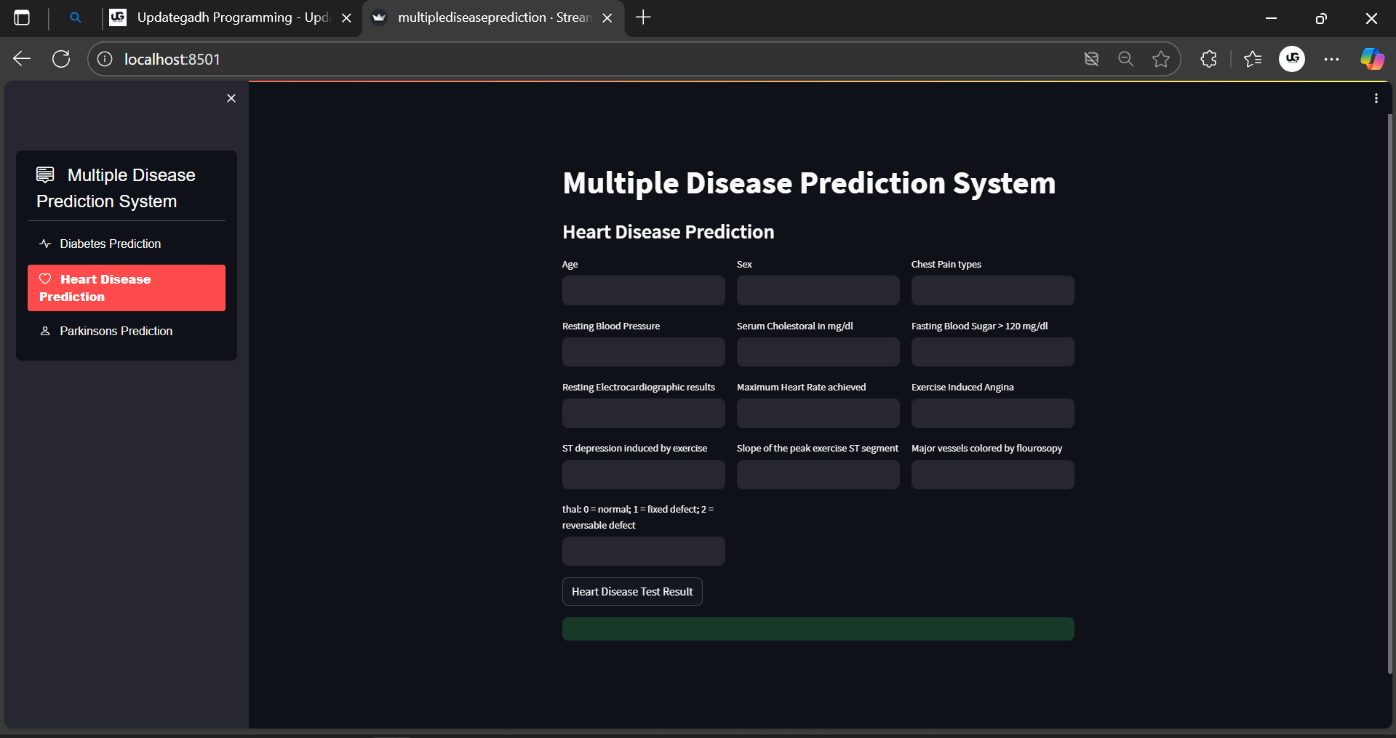Screen dimensions: 1396x738
Task: Click the person icon beside Parkinsons Prediction
Action: (x=45, y=331)
